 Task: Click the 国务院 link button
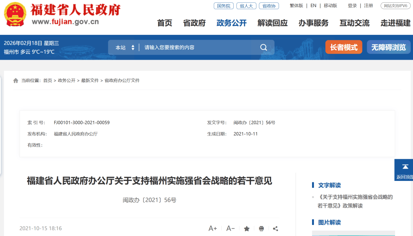tap(223, 6)
